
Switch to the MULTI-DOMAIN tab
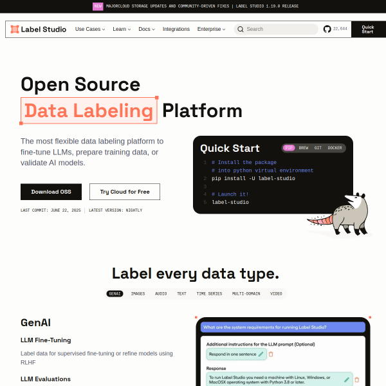(x=246, y=294)
